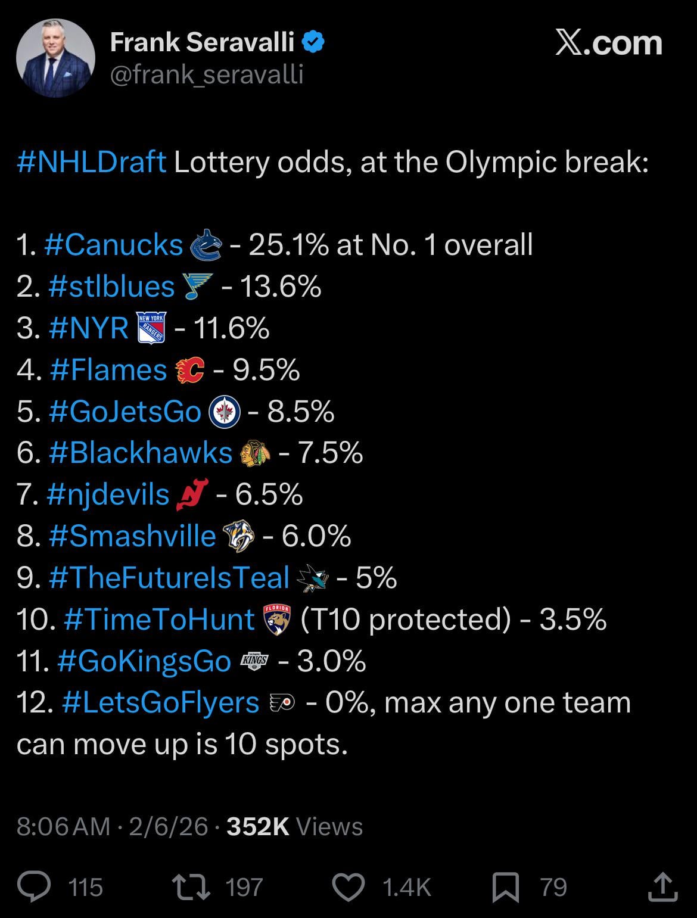
Task: Open the #NHLDraft hashtag
Action: point(92,161)
